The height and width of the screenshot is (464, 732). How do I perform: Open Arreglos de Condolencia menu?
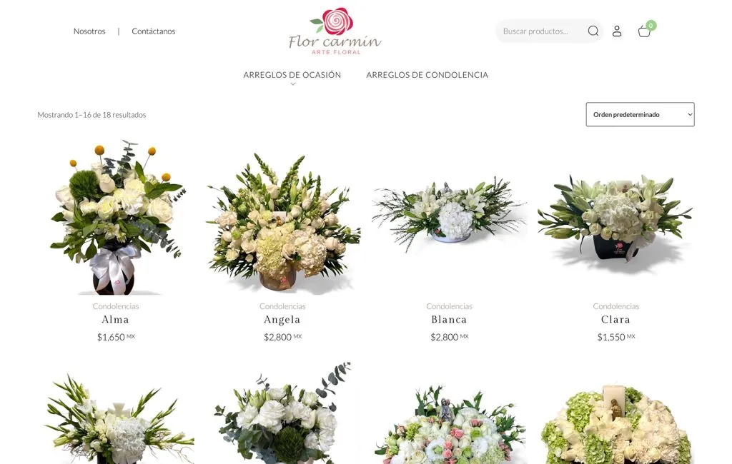click(x=427, y=75)
